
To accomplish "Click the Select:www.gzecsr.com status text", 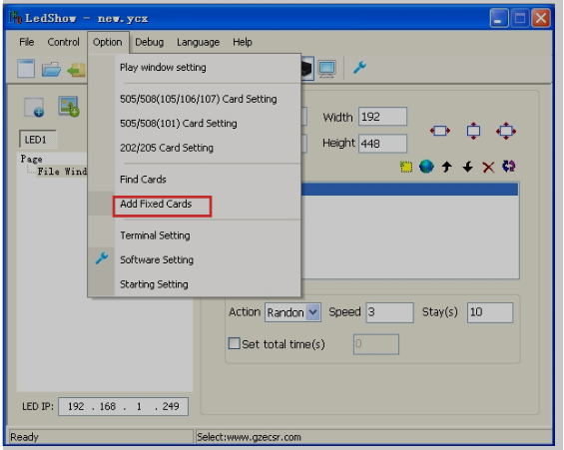I will click(249, 437).
